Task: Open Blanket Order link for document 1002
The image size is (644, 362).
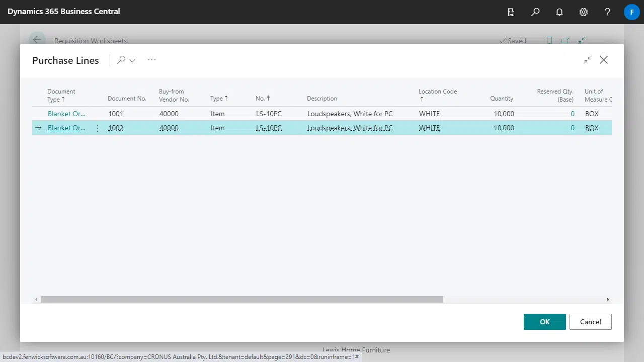Action: tap(66, 128)
